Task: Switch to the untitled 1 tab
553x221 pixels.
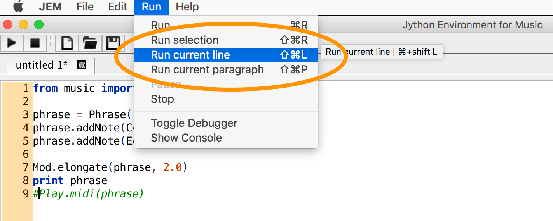Action: (x=42, y=65)
